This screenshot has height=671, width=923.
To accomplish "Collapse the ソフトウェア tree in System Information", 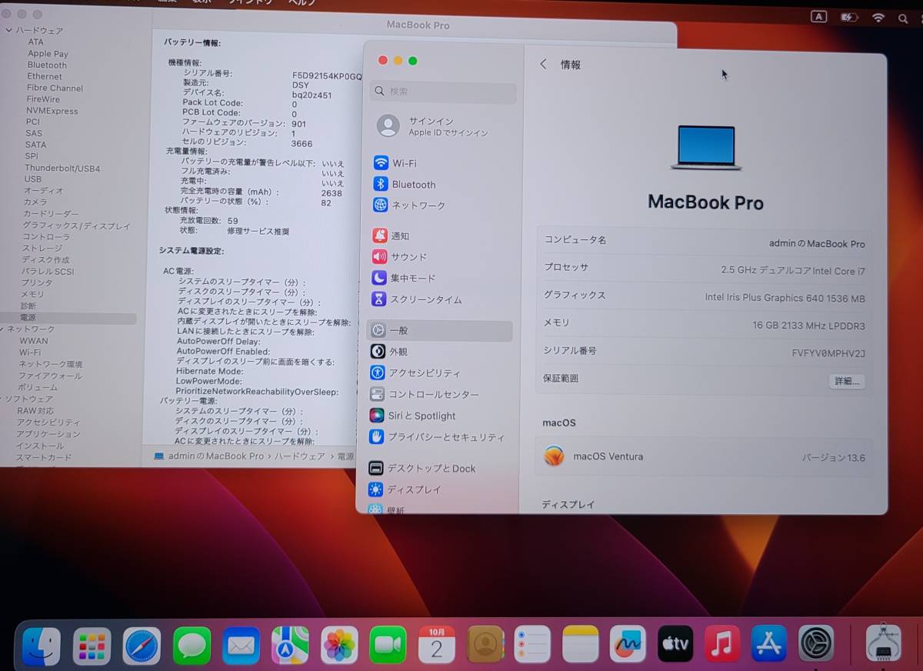I will [2, 399].
